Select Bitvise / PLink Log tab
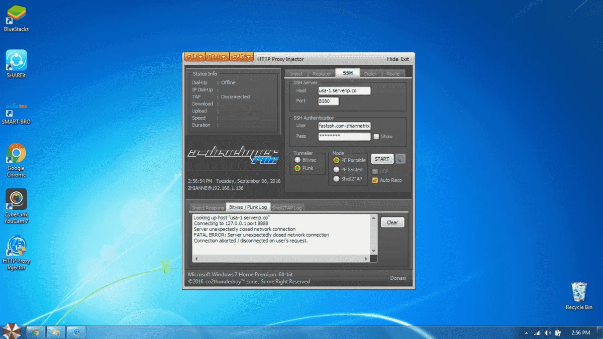The width and height of the screenshot is (603, 339). point(248,207)
